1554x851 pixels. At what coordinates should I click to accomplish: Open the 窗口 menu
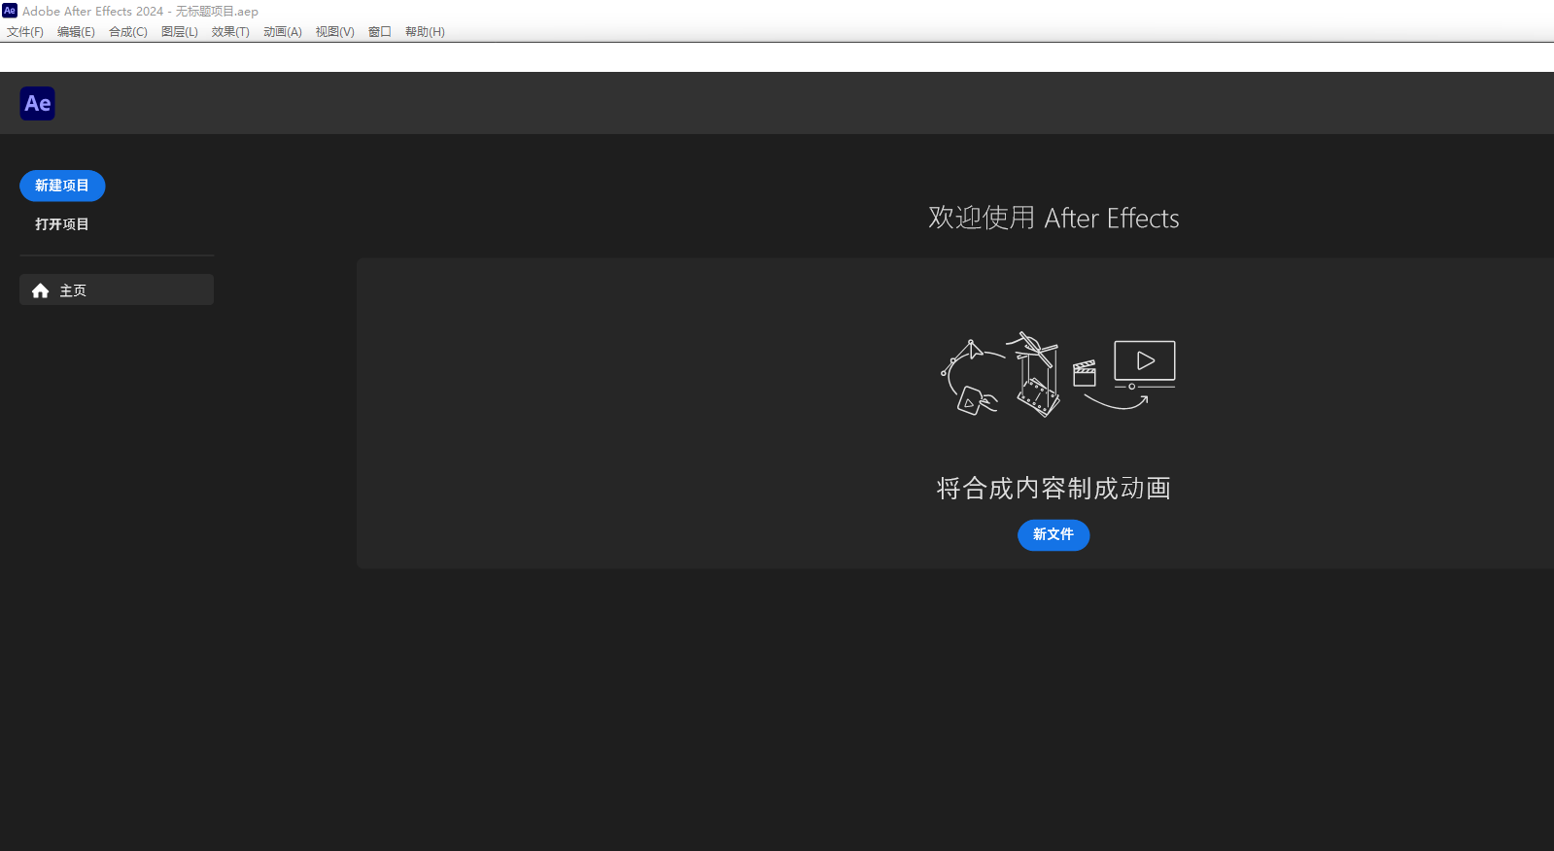379,32
